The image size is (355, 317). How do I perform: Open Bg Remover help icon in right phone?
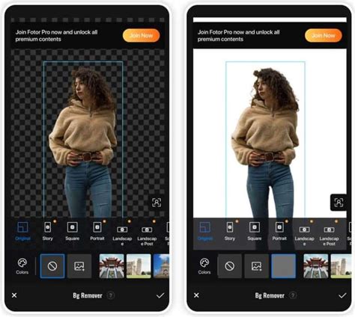coord(293,295)
